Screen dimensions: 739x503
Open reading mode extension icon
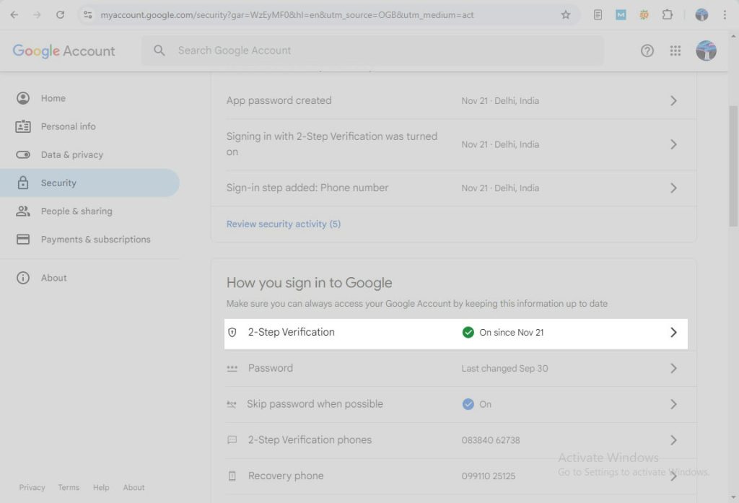598,14
